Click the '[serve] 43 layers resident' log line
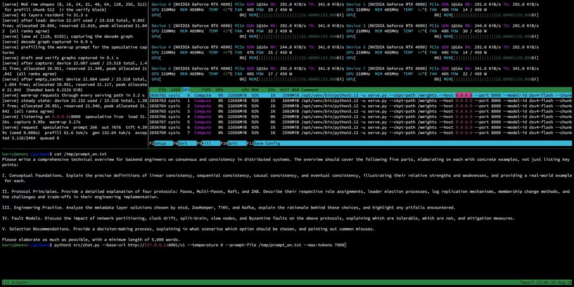 point(45,15)
